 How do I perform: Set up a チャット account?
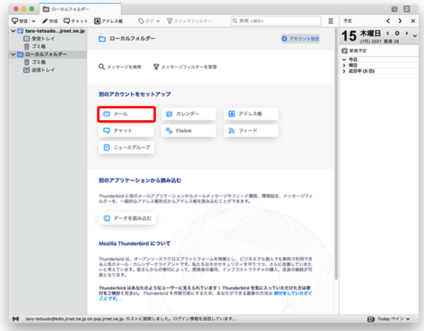pyautogui.click(x=126, y=131)
